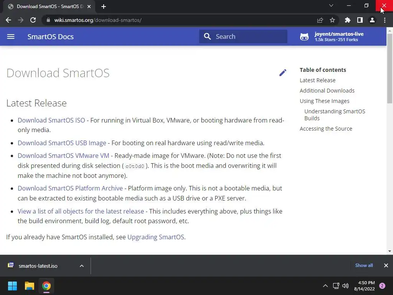Launch File Explorer from the taskbar
This screenshot has height=295, width=393.
pyautogui.click(x=29, y=286)
